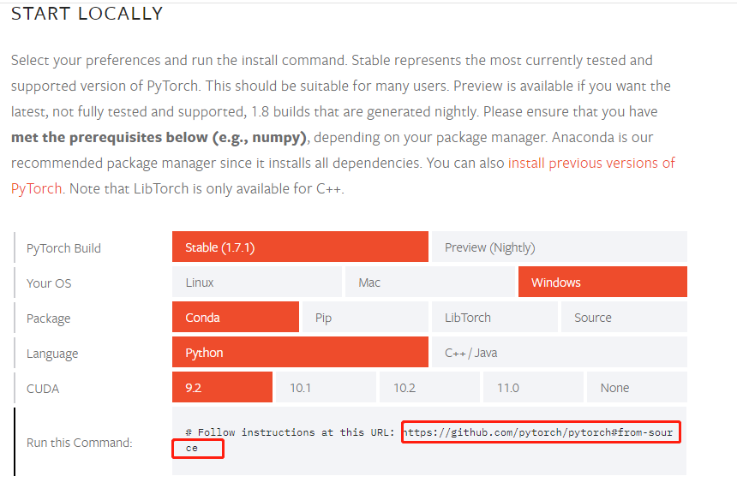Choose CUDA 10.1

tap(325, 387)
